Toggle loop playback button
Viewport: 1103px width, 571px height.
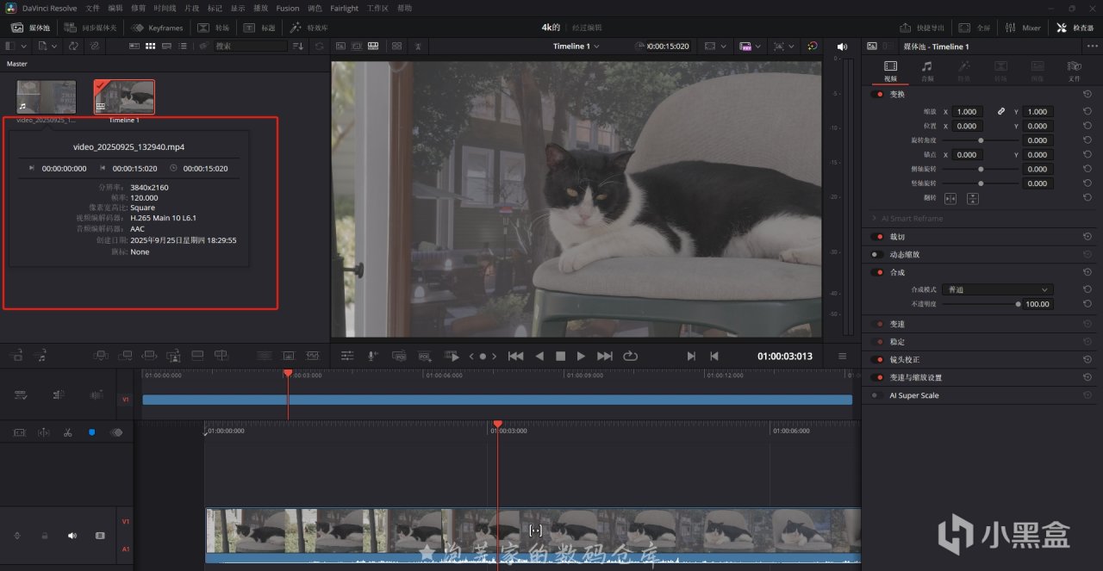tap(630, 356)
